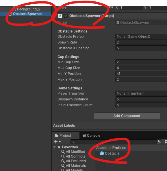The image size is (167, 171).
Task: Switch to the Project tab
Action: pos(66,136)
